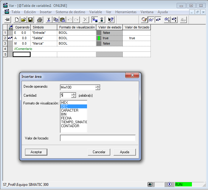Viewport: 208px width, 190px height.
Task: Click the //Comentario row
Action: [82, 49]
